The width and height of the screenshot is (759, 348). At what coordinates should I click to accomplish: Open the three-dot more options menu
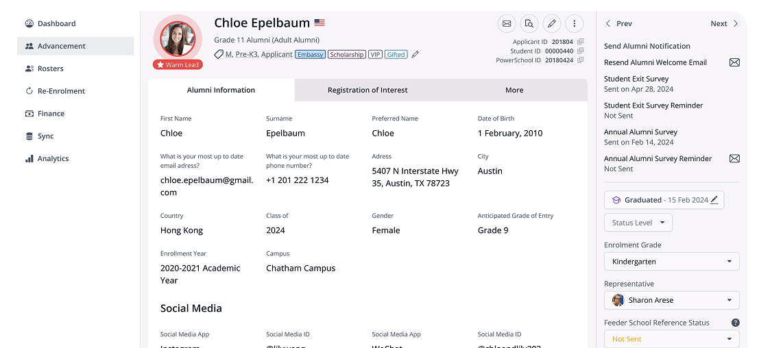coord(574,23)
